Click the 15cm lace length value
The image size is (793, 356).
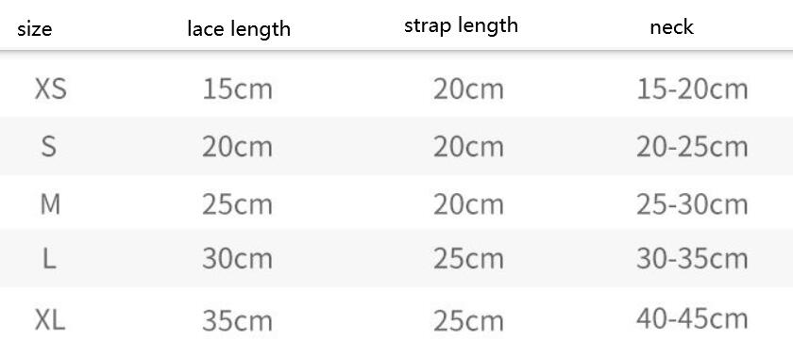tap(237, 89)
